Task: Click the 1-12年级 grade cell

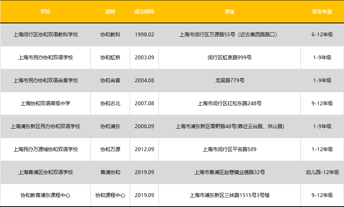Action: [x=322, y=149]
